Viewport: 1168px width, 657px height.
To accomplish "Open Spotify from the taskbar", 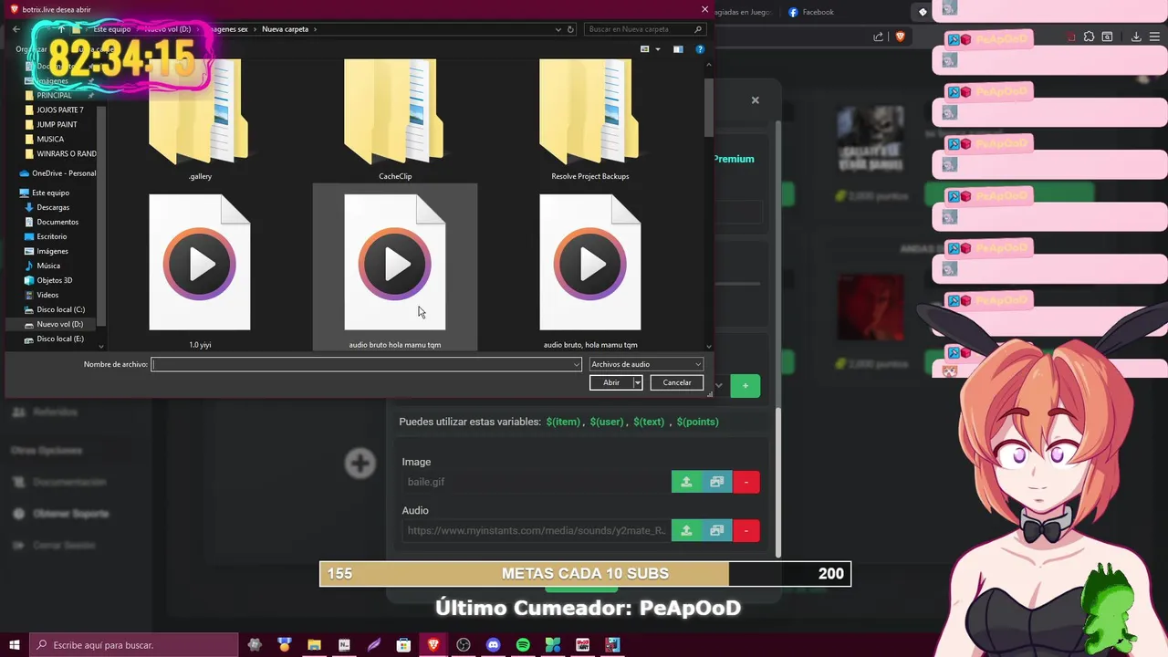I will coord(523,645).
